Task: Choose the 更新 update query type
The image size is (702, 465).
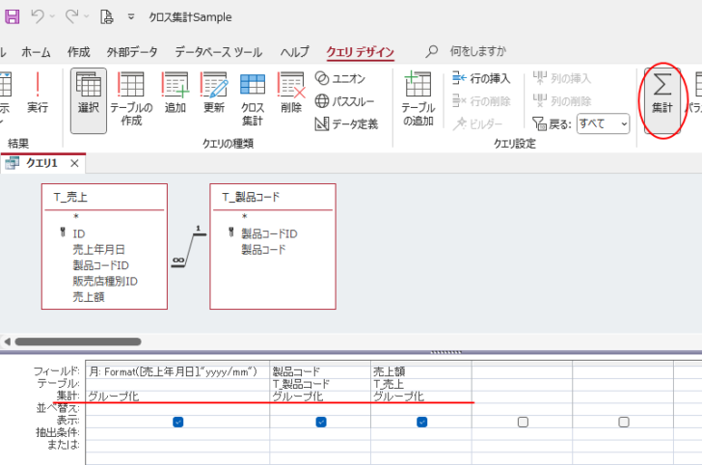Action: [214, 94]
